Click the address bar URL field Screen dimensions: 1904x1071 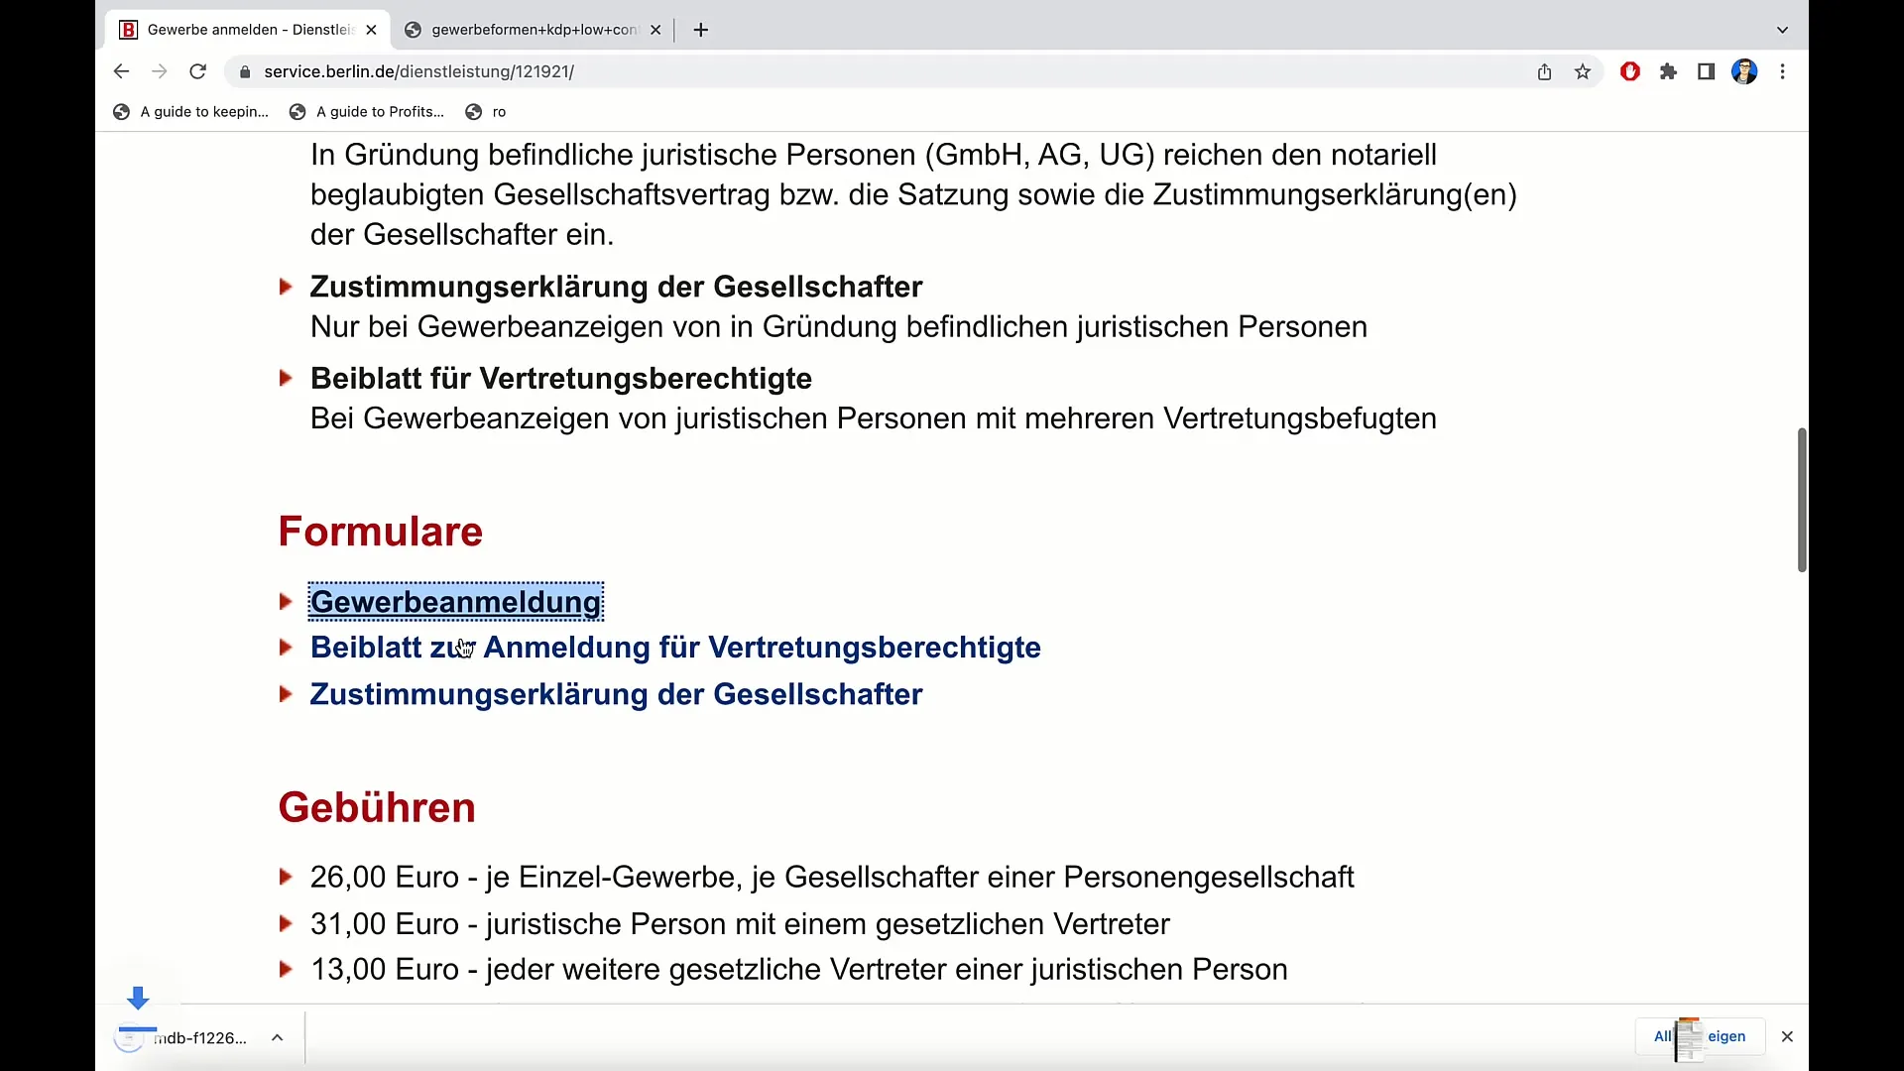coord(883,71)
